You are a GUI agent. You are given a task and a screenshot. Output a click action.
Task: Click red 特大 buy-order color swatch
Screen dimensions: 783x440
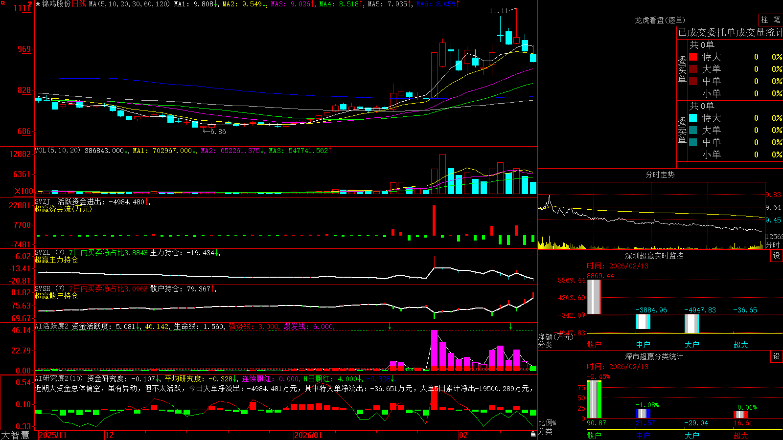coord(693,57)
